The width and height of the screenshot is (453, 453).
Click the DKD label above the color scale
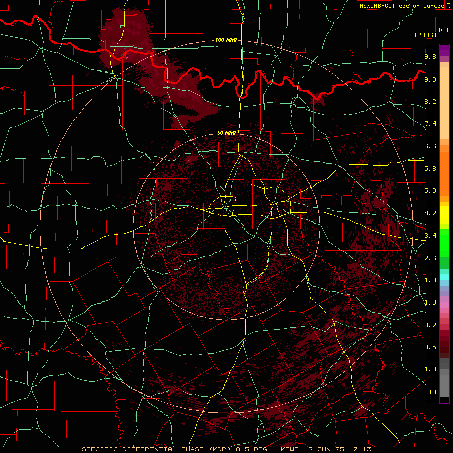click(x=442, y=30)
